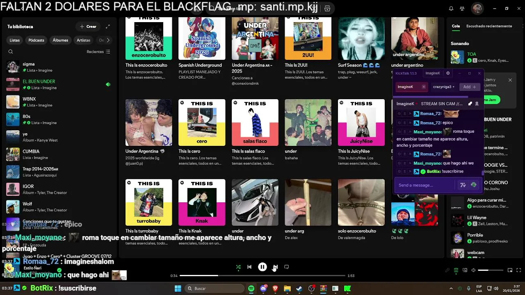
Task: Open This Is turrobaby playlist card
Action: [148, 212]
